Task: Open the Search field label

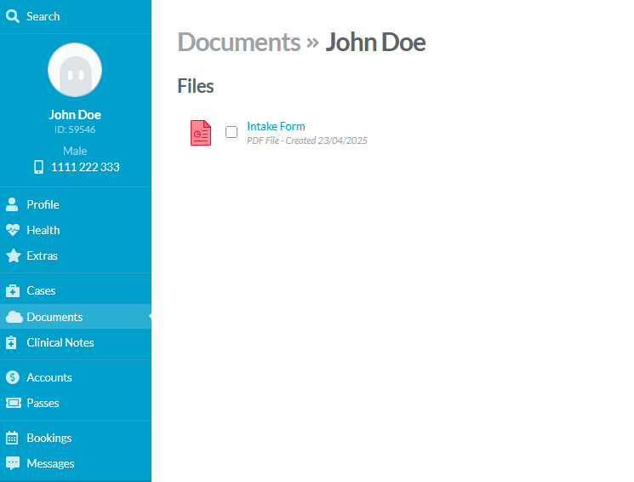Action: pos(43,16)
